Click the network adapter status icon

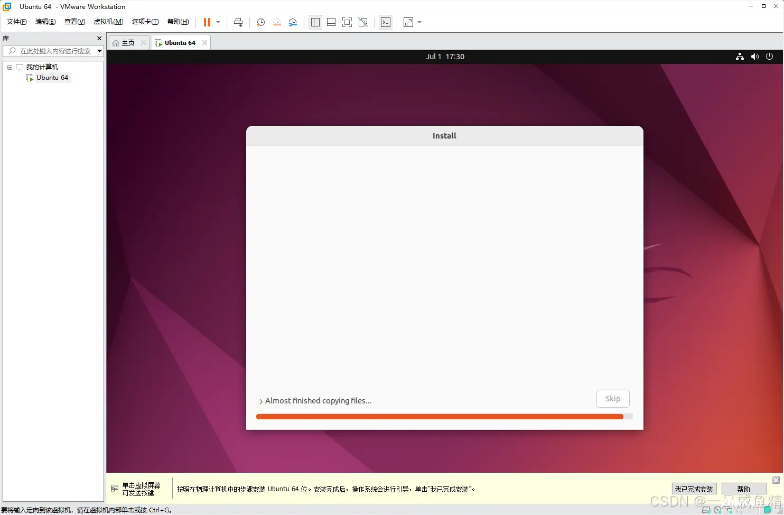click(x=729, y=510)
